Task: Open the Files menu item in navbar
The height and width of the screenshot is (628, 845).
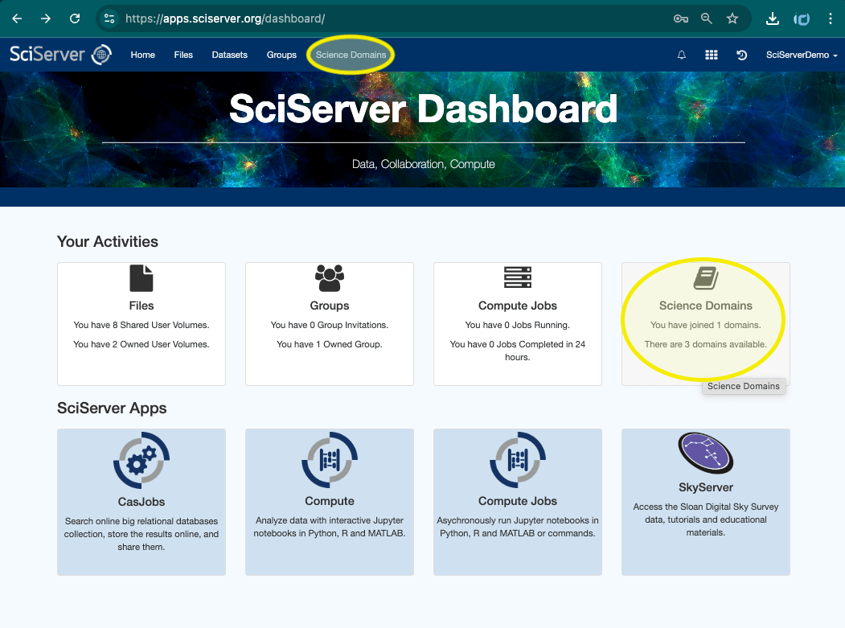Action: pyautogui.click(x=183, y=55)
